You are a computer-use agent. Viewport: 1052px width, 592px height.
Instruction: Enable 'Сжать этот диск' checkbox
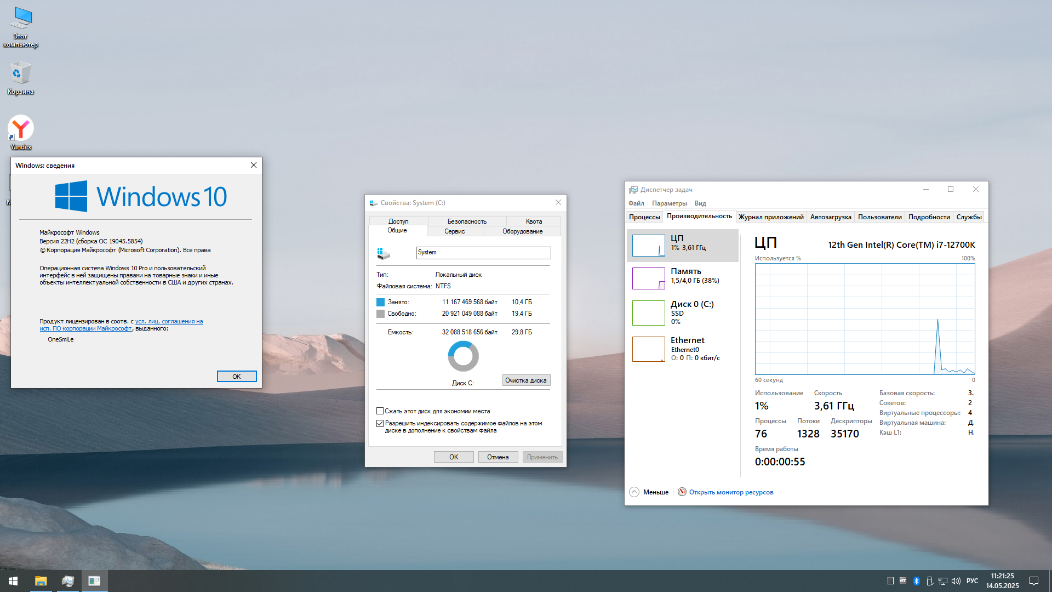(x=380, y=411)
